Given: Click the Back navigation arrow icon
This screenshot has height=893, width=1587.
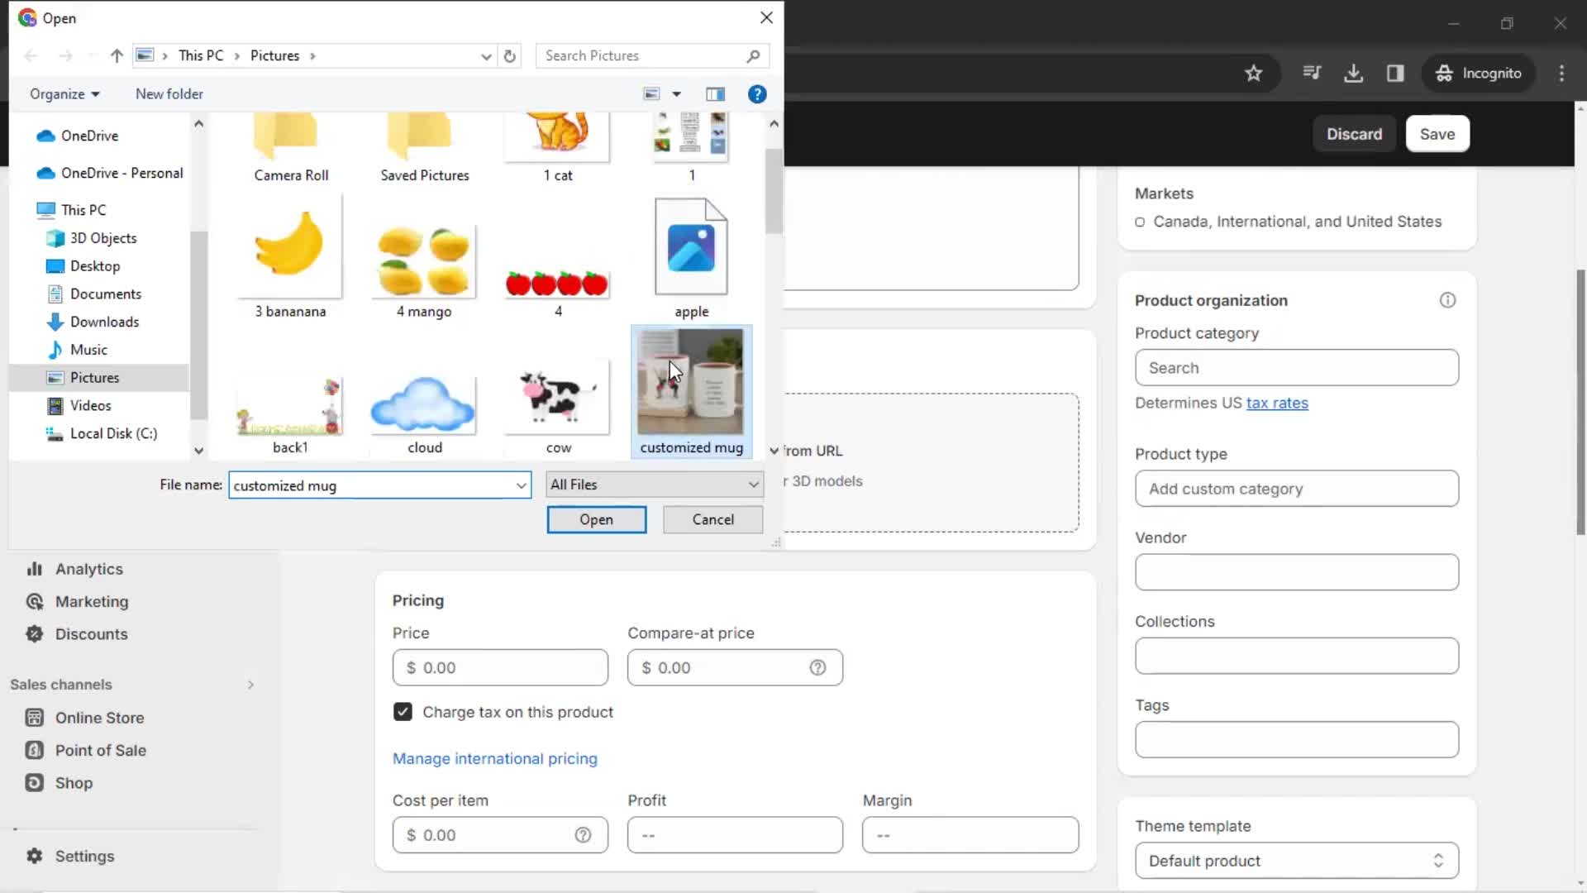Looking at the screenshot, I should (x=31, y=55).
